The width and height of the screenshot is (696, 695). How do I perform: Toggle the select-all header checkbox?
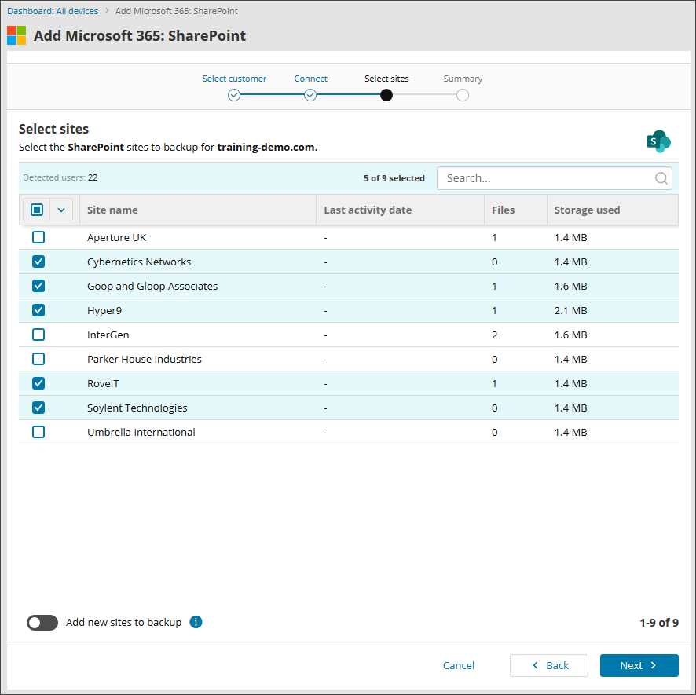[37, 210]
